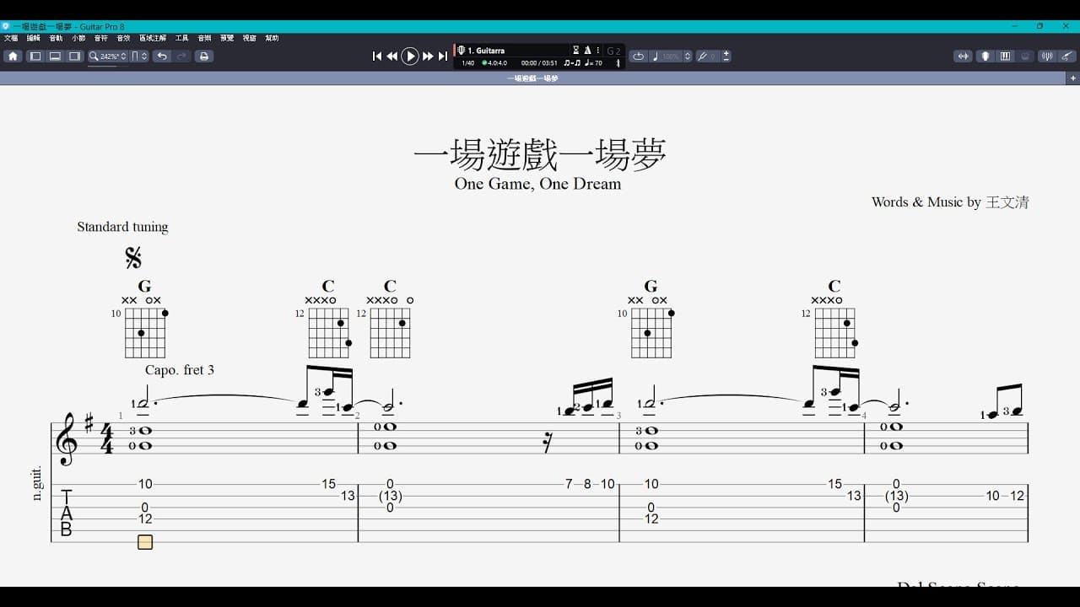Open the relative speed 100% dropdown

tap(672, 56)
